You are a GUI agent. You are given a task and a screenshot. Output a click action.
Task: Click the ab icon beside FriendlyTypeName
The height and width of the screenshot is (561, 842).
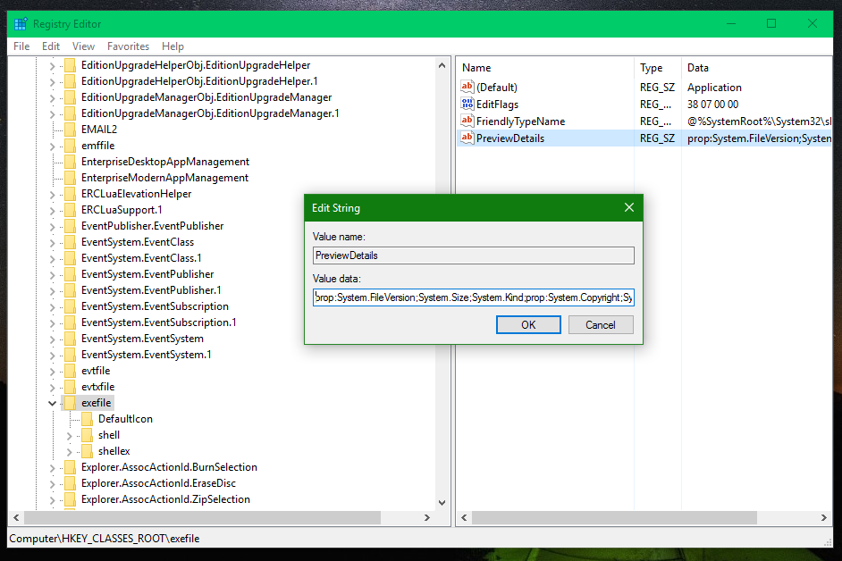coord(467,121)
